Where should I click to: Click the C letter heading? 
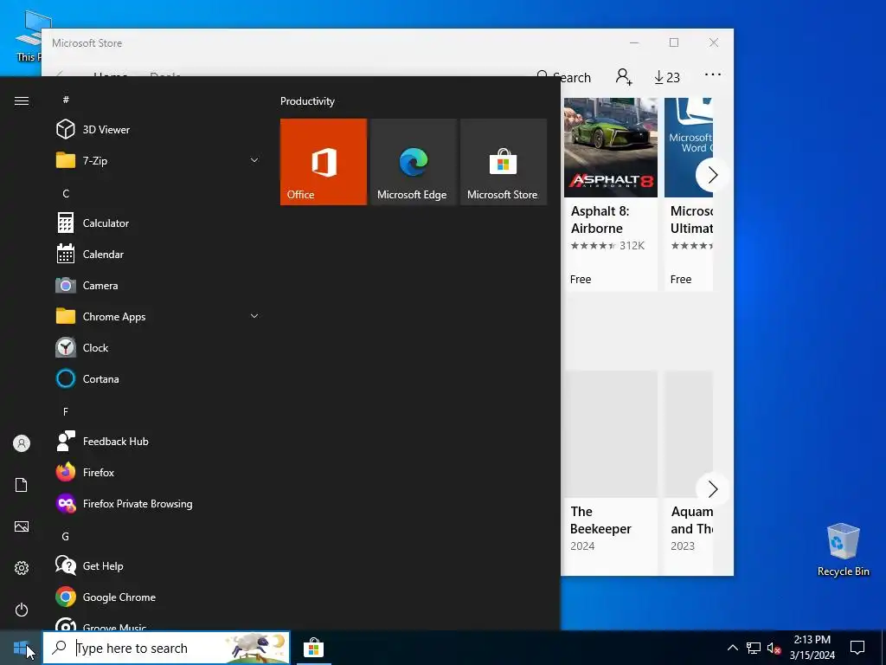pos(66,193)
